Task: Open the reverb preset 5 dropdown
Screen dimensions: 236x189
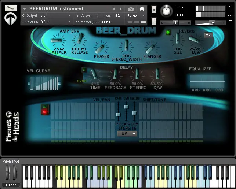Action: tap(208, 35)
